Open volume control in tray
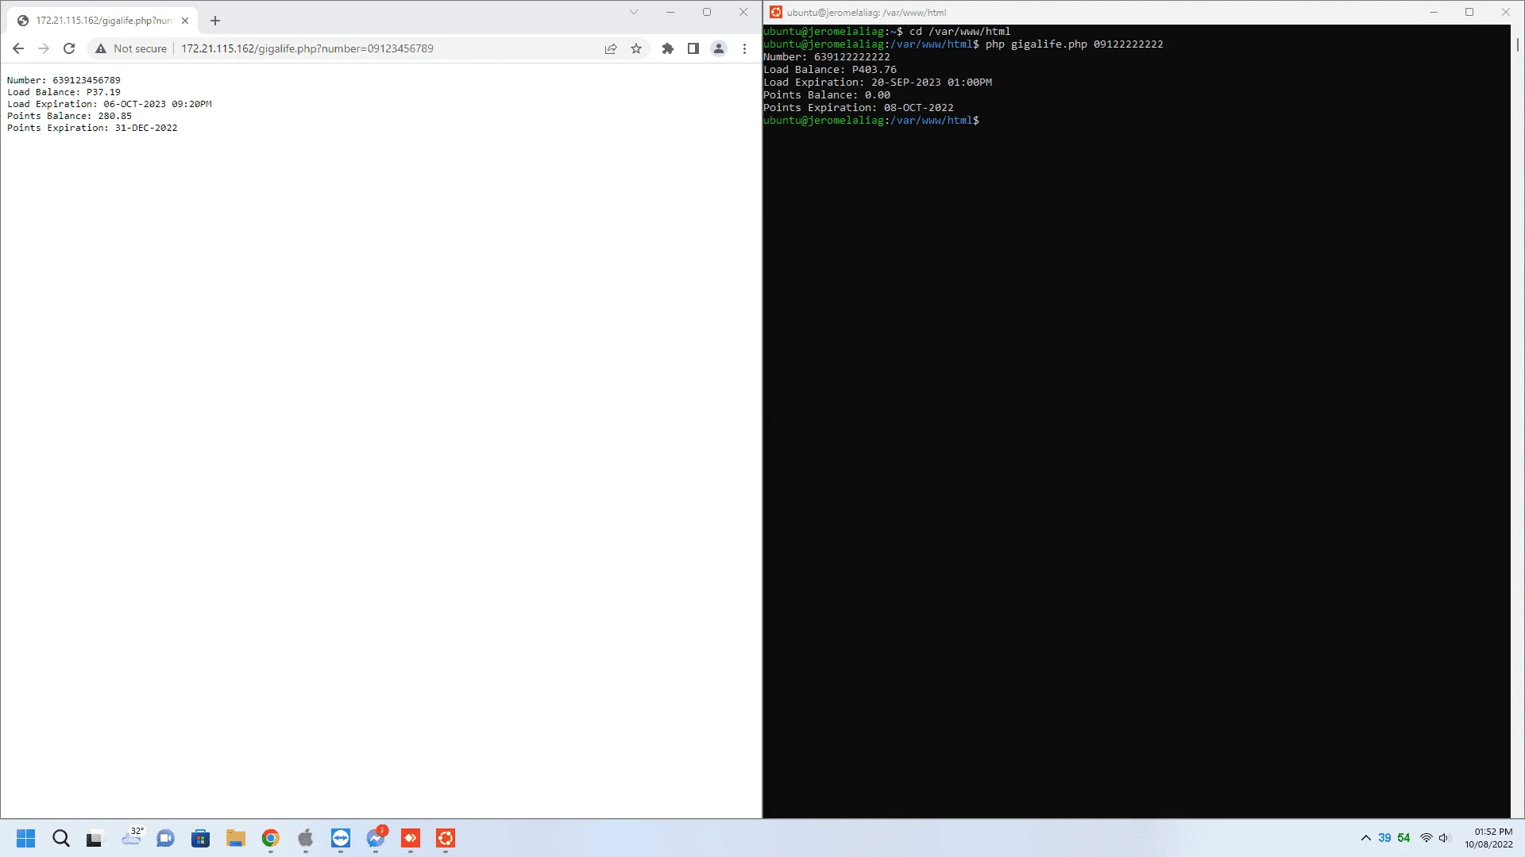The image size is (1525, 857). coord(1444,838)
